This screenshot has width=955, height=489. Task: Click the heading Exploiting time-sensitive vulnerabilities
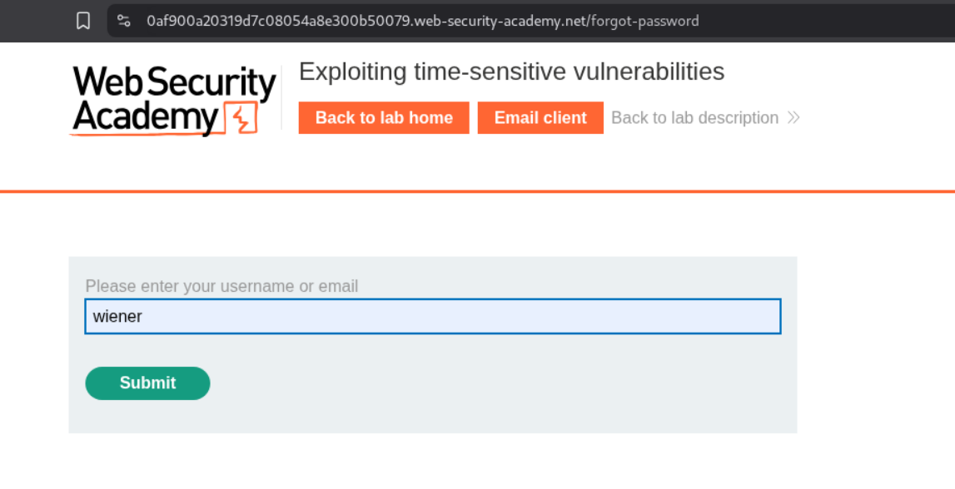511,72
